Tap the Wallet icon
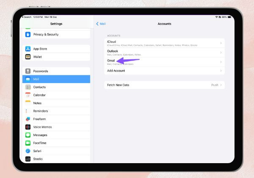Image resolution: width=254 pixels, height=178 pixels. click(x=28, y=57)
